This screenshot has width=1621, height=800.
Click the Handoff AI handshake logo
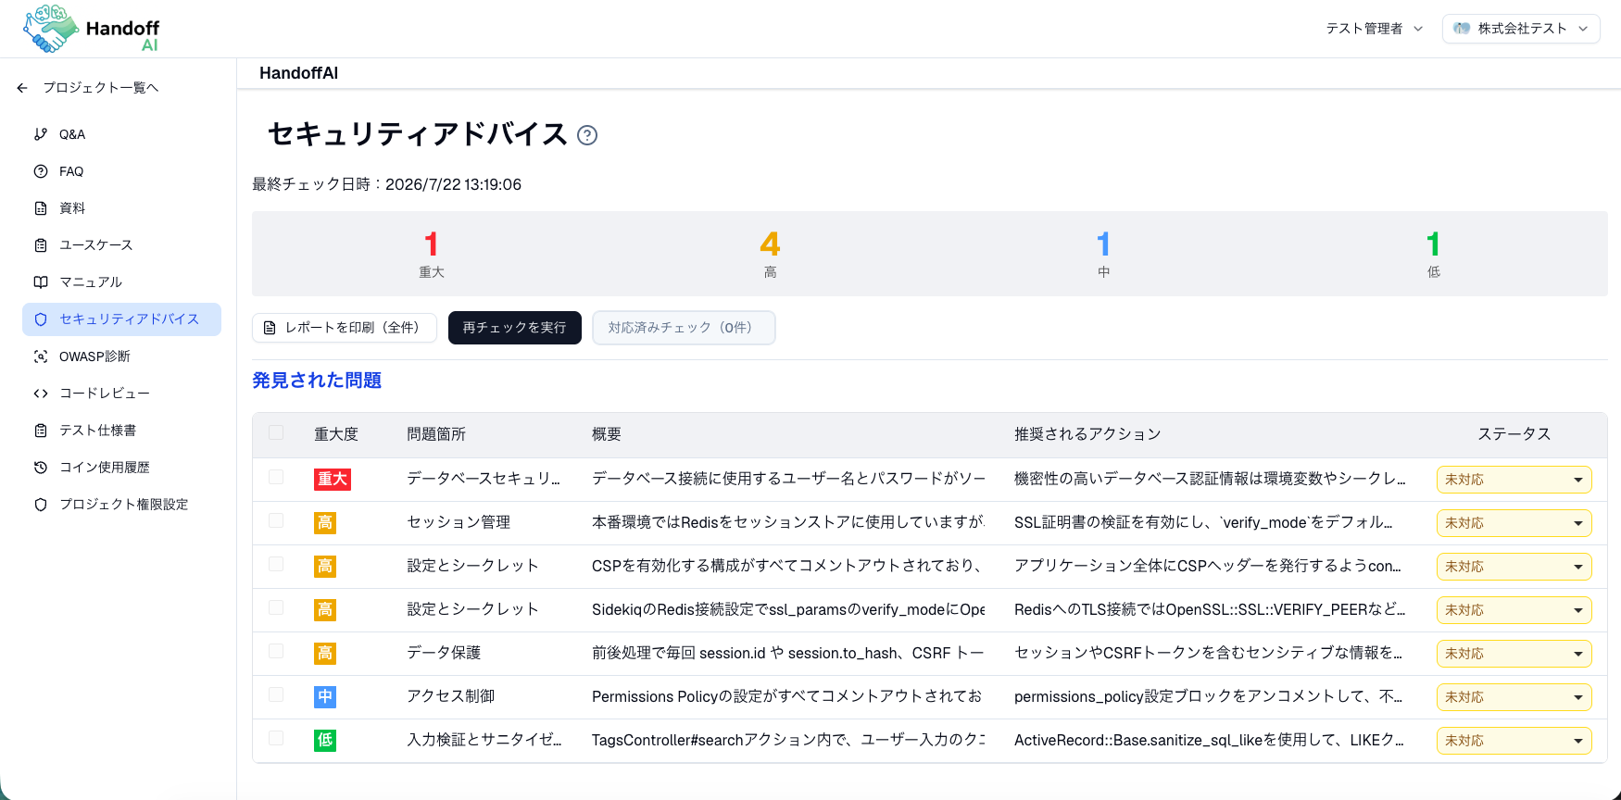tap(91, 29)
